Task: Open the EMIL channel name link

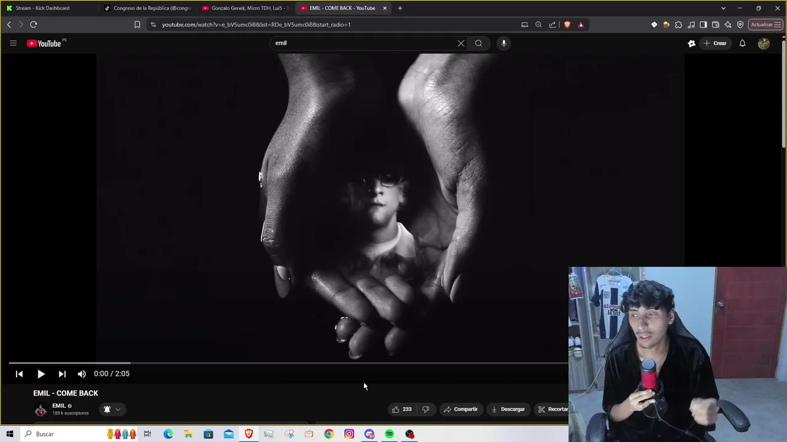Action: 59,406
